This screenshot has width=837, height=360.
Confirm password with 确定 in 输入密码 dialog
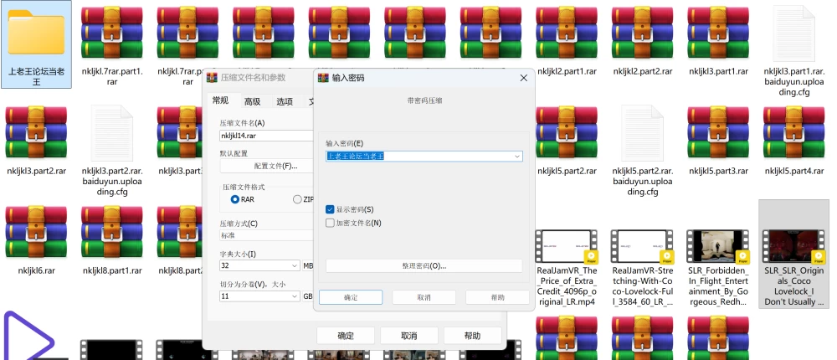[x=351, y=297]
